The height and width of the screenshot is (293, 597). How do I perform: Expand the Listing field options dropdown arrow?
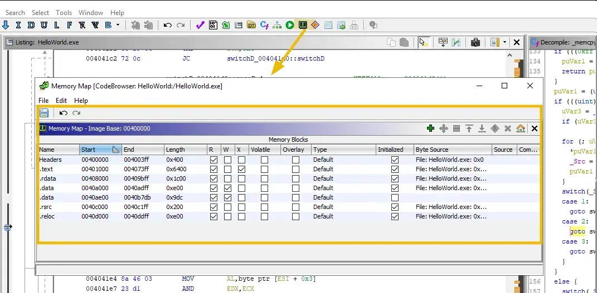pos(504,42)
